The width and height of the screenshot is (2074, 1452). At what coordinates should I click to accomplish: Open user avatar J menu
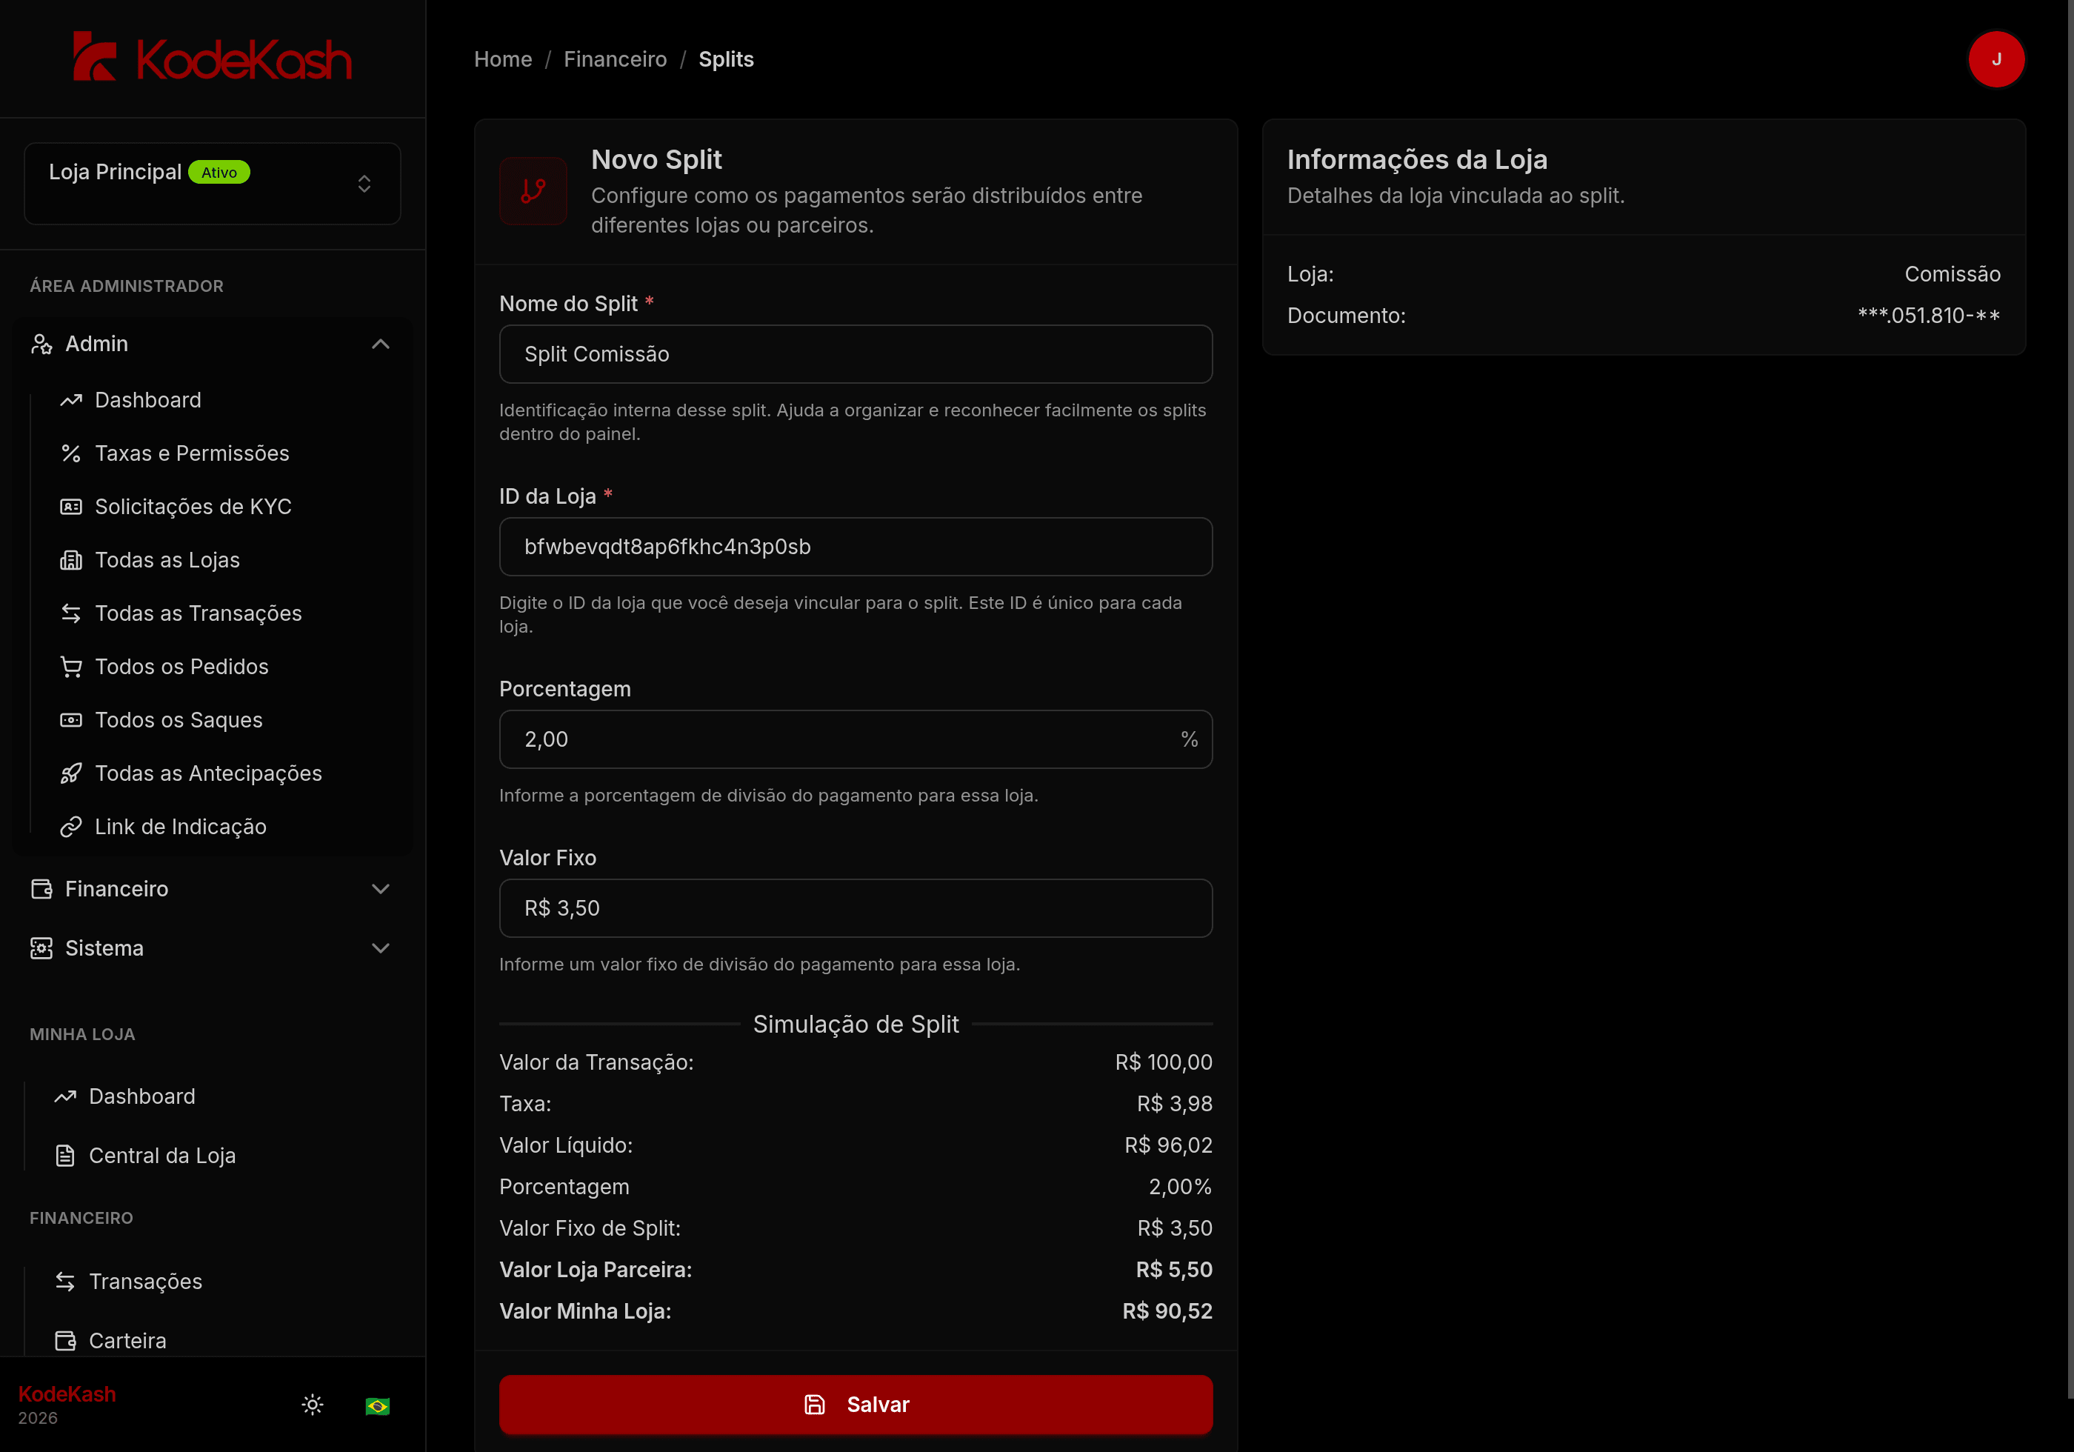tap(1995, 59)
